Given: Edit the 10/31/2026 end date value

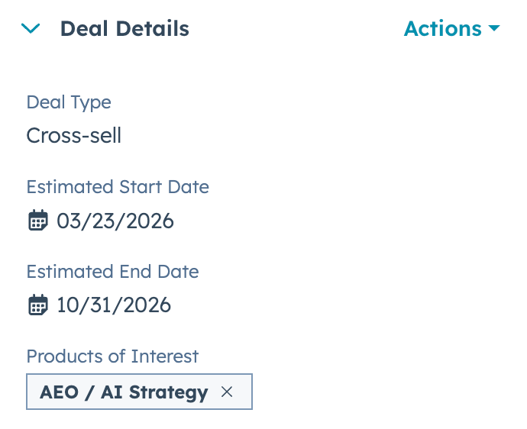Looking at the screenshot, I should [x=114, y=305].
